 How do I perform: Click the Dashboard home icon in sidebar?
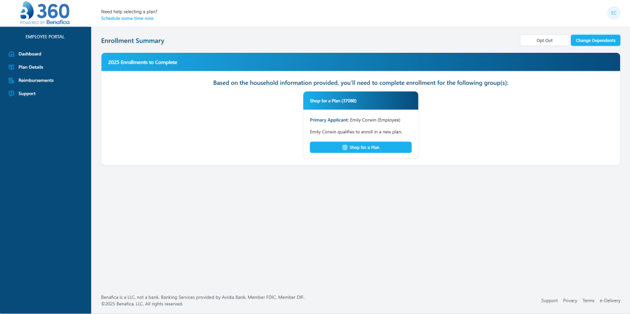[x=11, y=54]
